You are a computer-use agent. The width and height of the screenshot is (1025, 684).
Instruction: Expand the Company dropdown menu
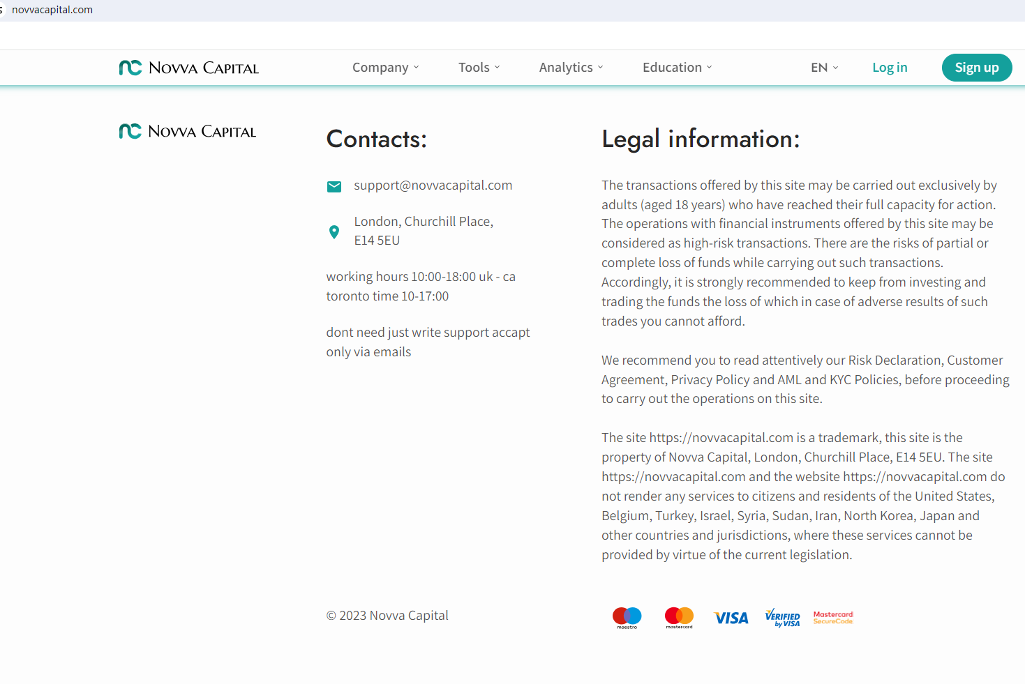(386, 68)
